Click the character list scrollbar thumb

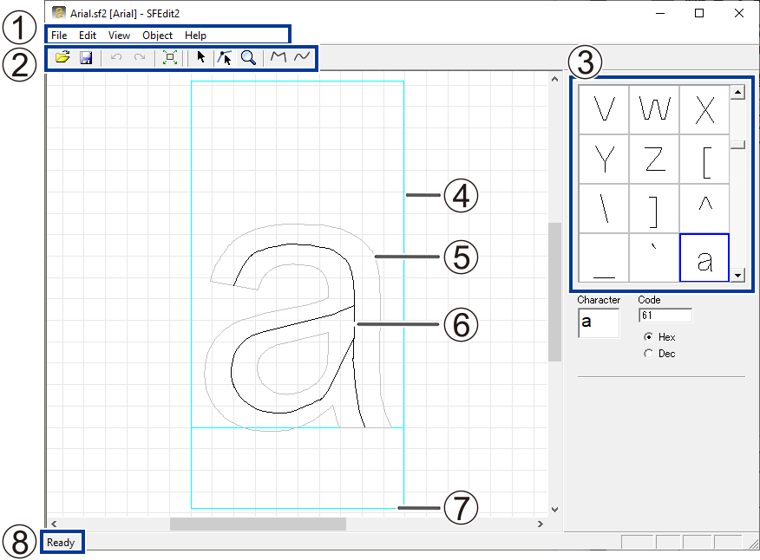point(737,145)
